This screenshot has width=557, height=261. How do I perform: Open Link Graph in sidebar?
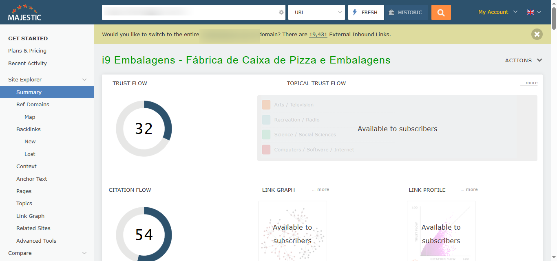click(x=31, y=216)
